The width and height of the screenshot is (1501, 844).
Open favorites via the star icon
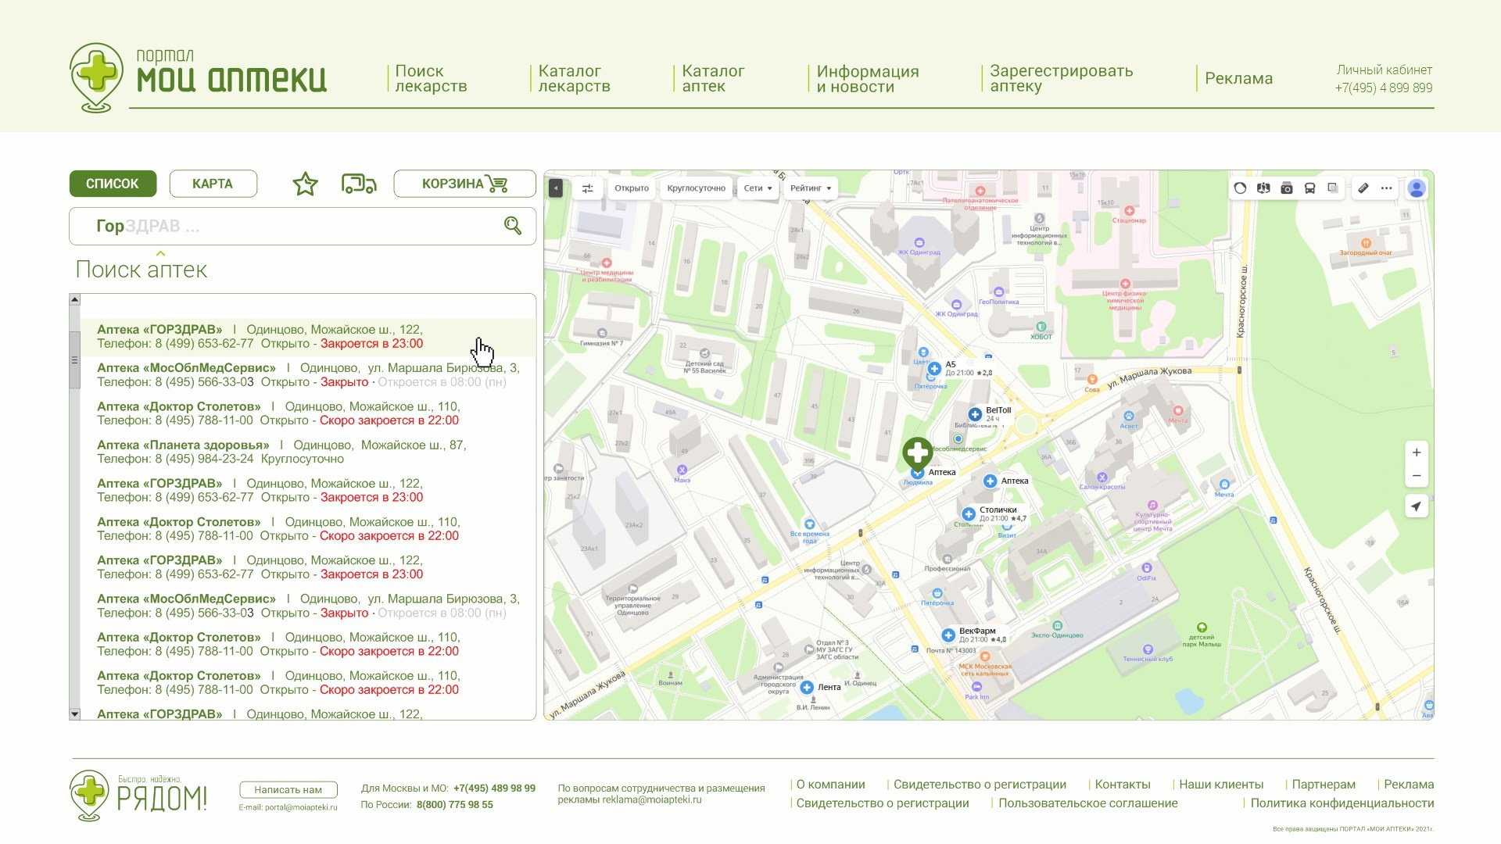pyautogui.click(x=305, y=184)
